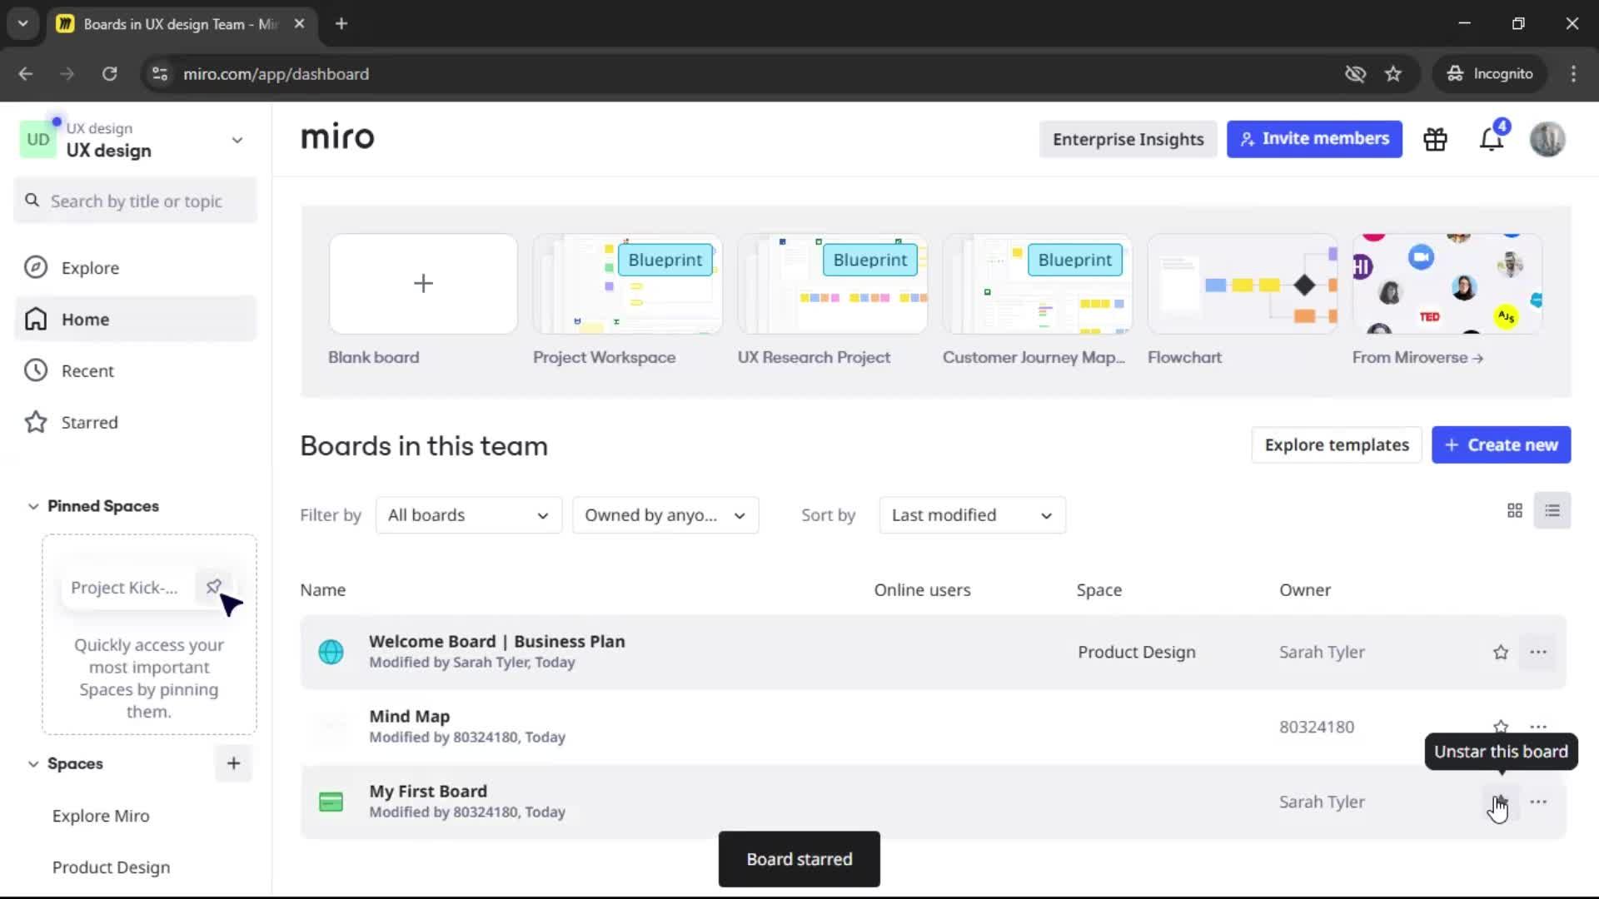Open more options for Welcome Board
This screenshot has width=1599, height=899.
pos(1538,653)
